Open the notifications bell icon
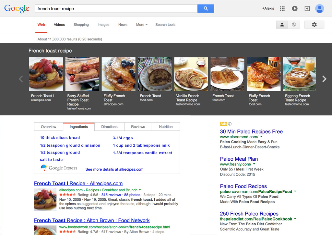 coord(295,9)
